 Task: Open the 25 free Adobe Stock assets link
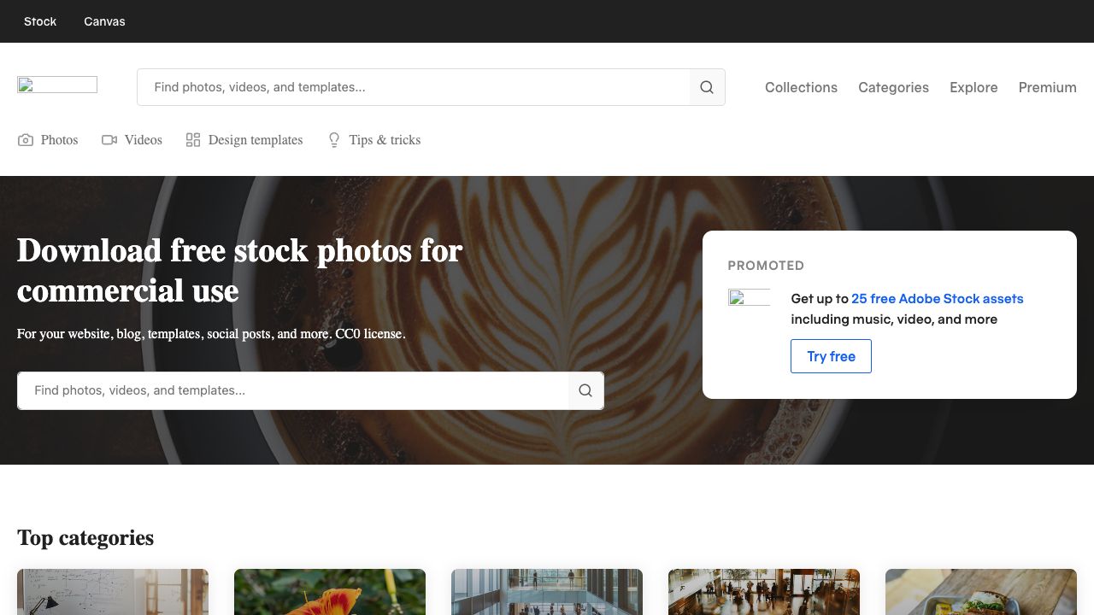(937, 298)
